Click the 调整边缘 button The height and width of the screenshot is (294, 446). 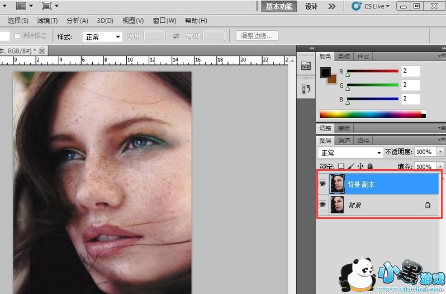click(x=257, y=36)
